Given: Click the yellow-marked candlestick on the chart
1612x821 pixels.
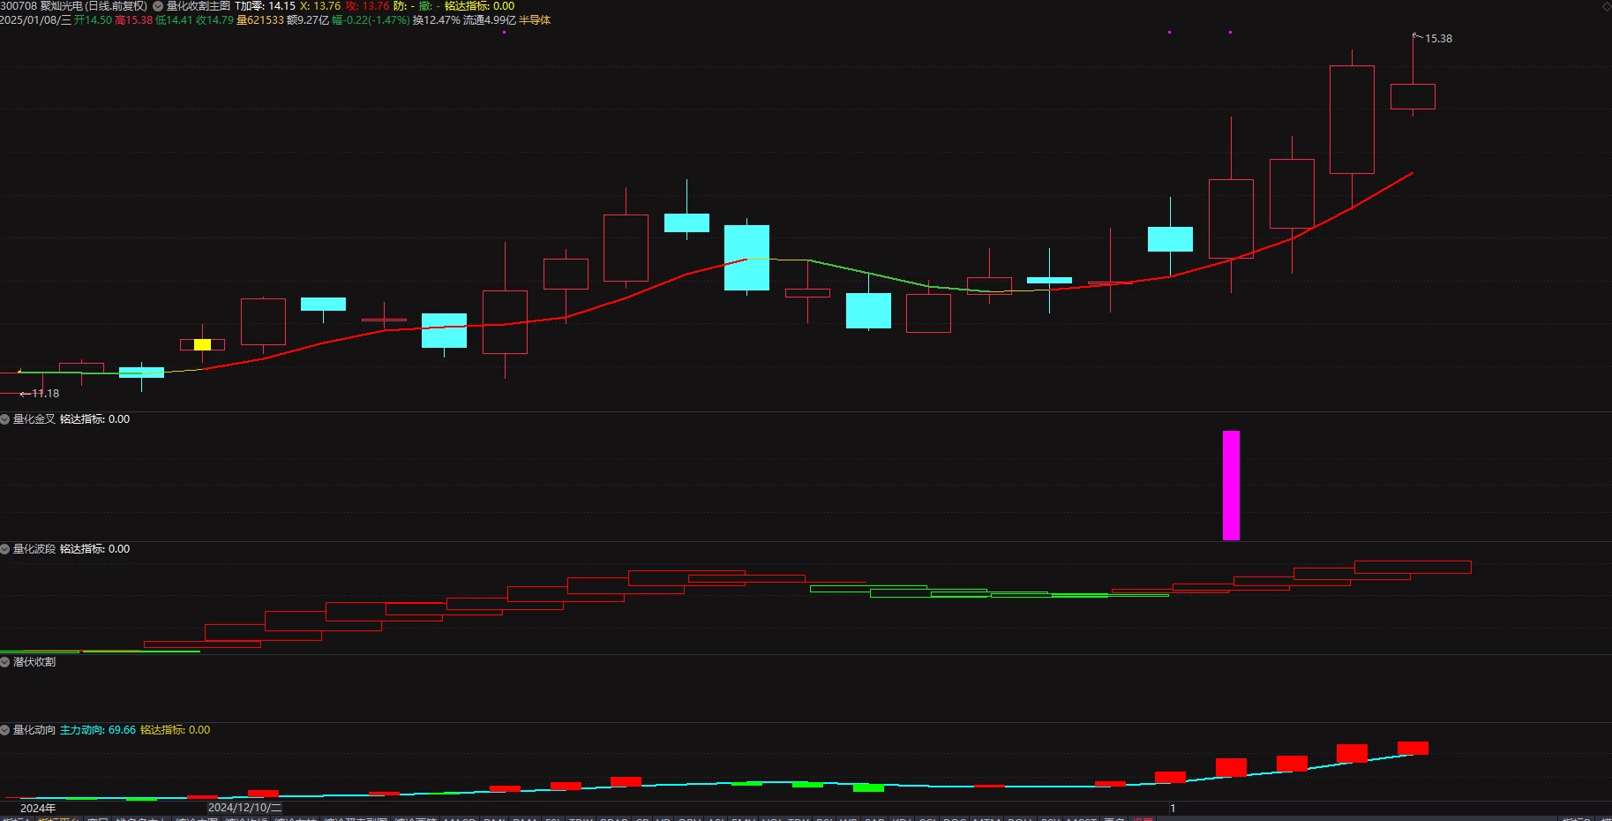Looking at the screenshot, I should [202, 344].
